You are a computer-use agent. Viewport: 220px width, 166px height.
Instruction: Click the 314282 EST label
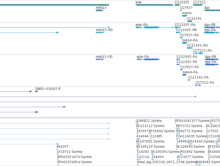(143, 152)
